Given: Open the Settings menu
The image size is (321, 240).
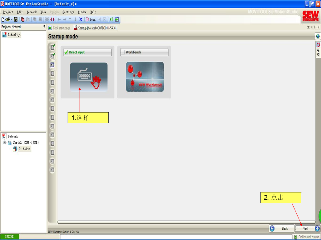Looking at the screenshot, I should pos(68,12).
